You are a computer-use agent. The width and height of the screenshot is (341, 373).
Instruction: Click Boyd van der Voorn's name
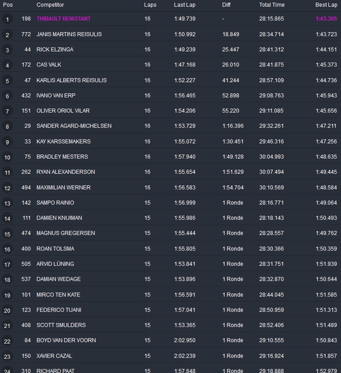66,340
